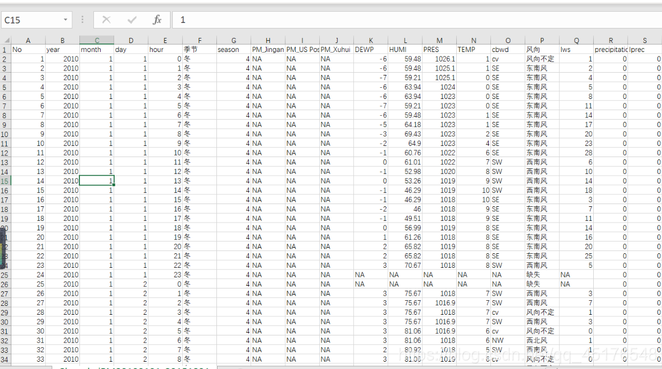This screenshot has height=369, width=662.
Task: Click the 'PM_Xuhui' header cell
Action: (x=337, y=49)
